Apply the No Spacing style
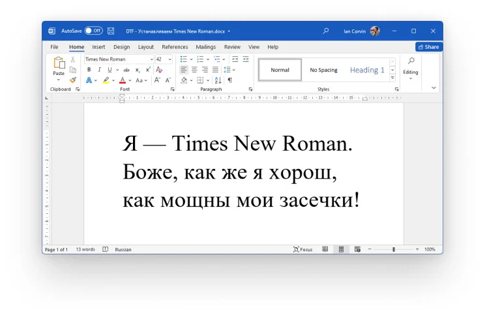485x317 pixels. point(323,70)
